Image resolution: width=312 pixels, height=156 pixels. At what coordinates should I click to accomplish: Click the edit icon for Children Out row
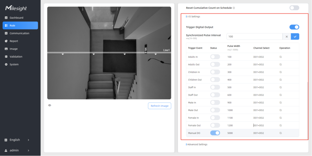(280, 80)
